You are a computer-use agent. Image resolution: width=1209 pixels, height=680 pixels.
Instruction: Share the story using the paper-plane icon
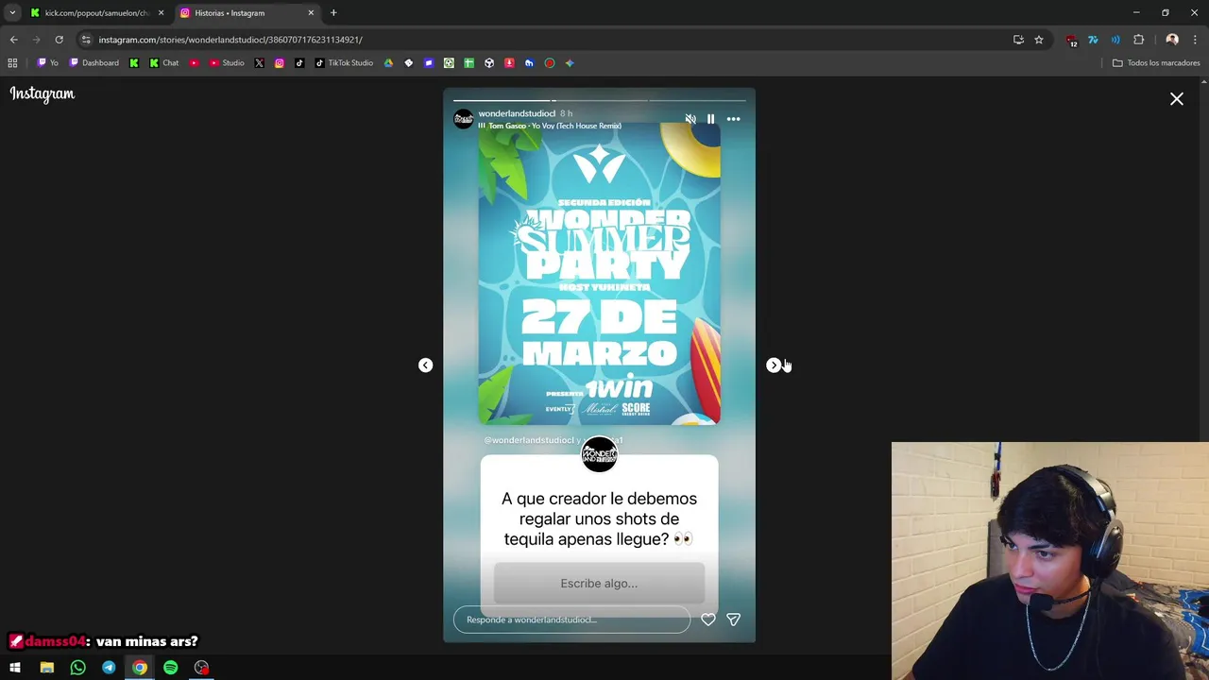point(734,620)
